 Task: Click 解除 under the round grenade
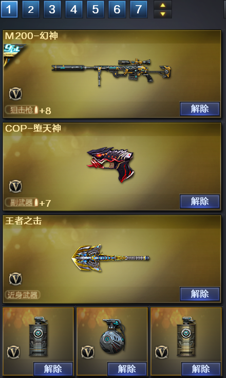[x=127, y=369]
